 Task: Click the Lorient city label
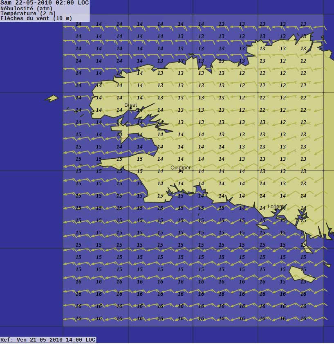click(276, 207)
